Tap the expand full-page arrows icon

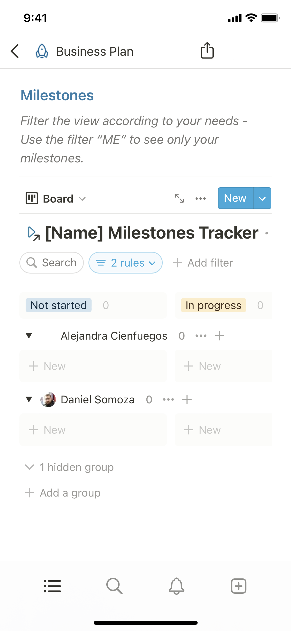[179, 198]
